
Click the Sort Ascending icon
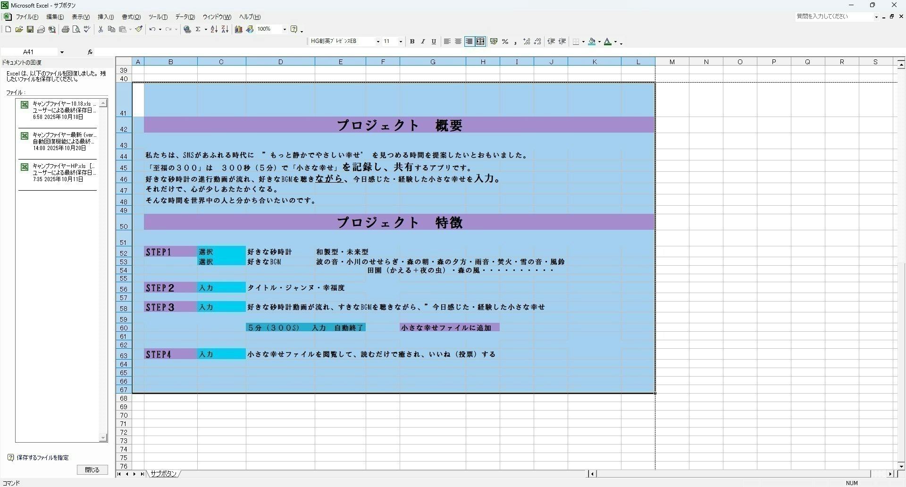(x=213, y=29)
